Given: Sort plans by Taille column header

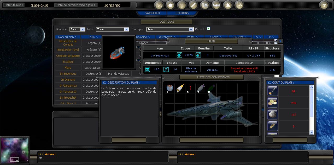Looking at the screenshot, I should 93,37.
